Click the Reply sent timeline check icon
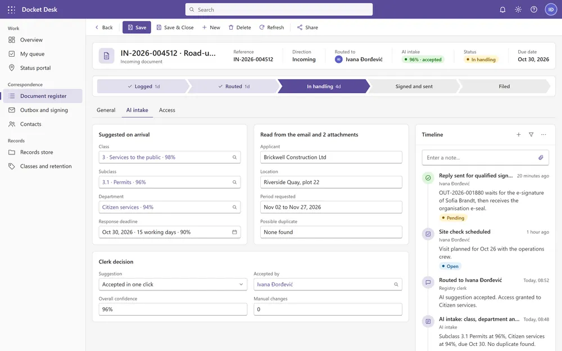 [428, 177]
